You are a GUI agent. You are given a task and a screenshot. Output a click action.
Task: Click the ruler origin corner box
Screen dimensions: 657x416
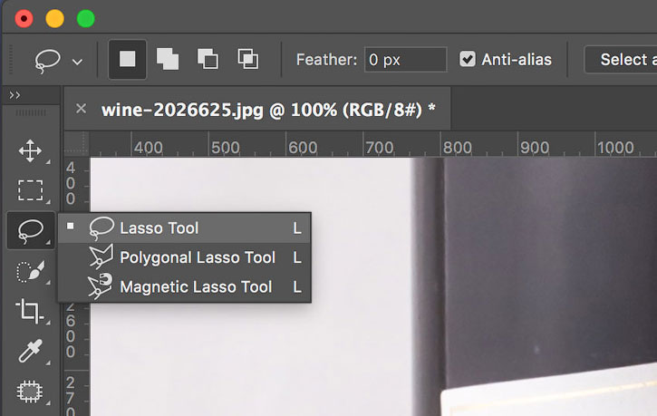click(x=76, y=144)
